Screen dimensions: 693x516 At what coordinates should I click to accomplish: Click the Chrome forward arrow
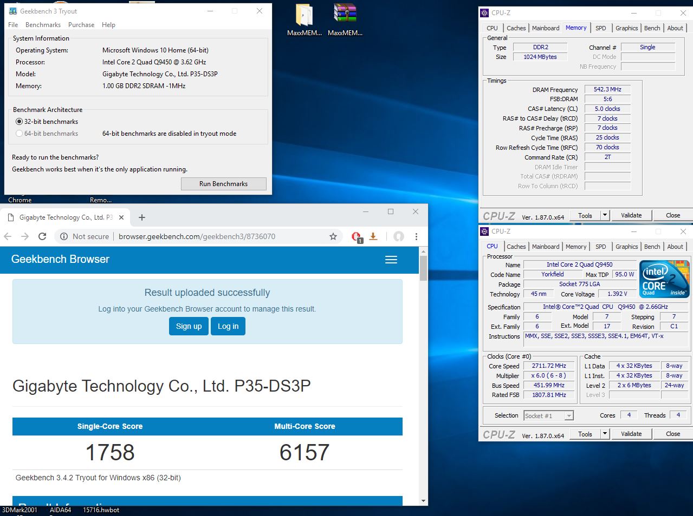click(25, 236)
